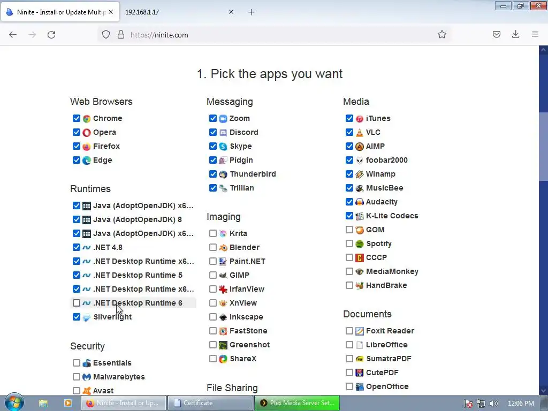548x411 pixels.
Task: Open the Firefox hamburger menu
Action: point(535,34)
